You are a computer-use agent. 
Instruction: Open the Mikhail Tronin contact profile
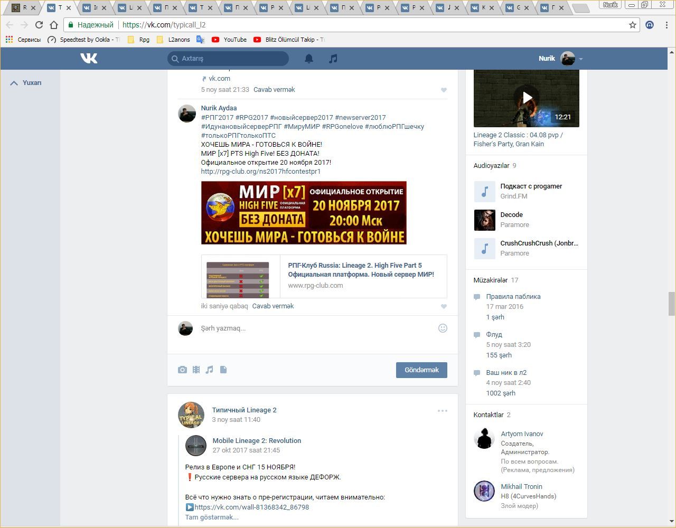(521, 487)
